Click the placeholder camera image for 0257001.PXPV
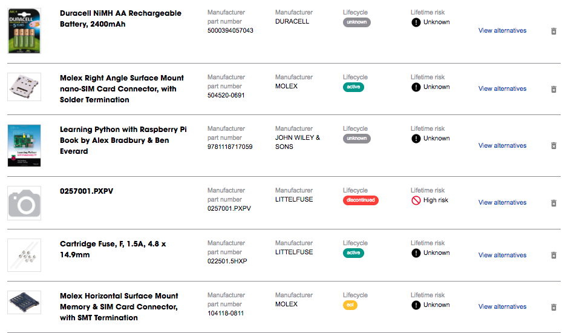The width and height of the screenshot is (565, 333). click(x=24, y=203)
